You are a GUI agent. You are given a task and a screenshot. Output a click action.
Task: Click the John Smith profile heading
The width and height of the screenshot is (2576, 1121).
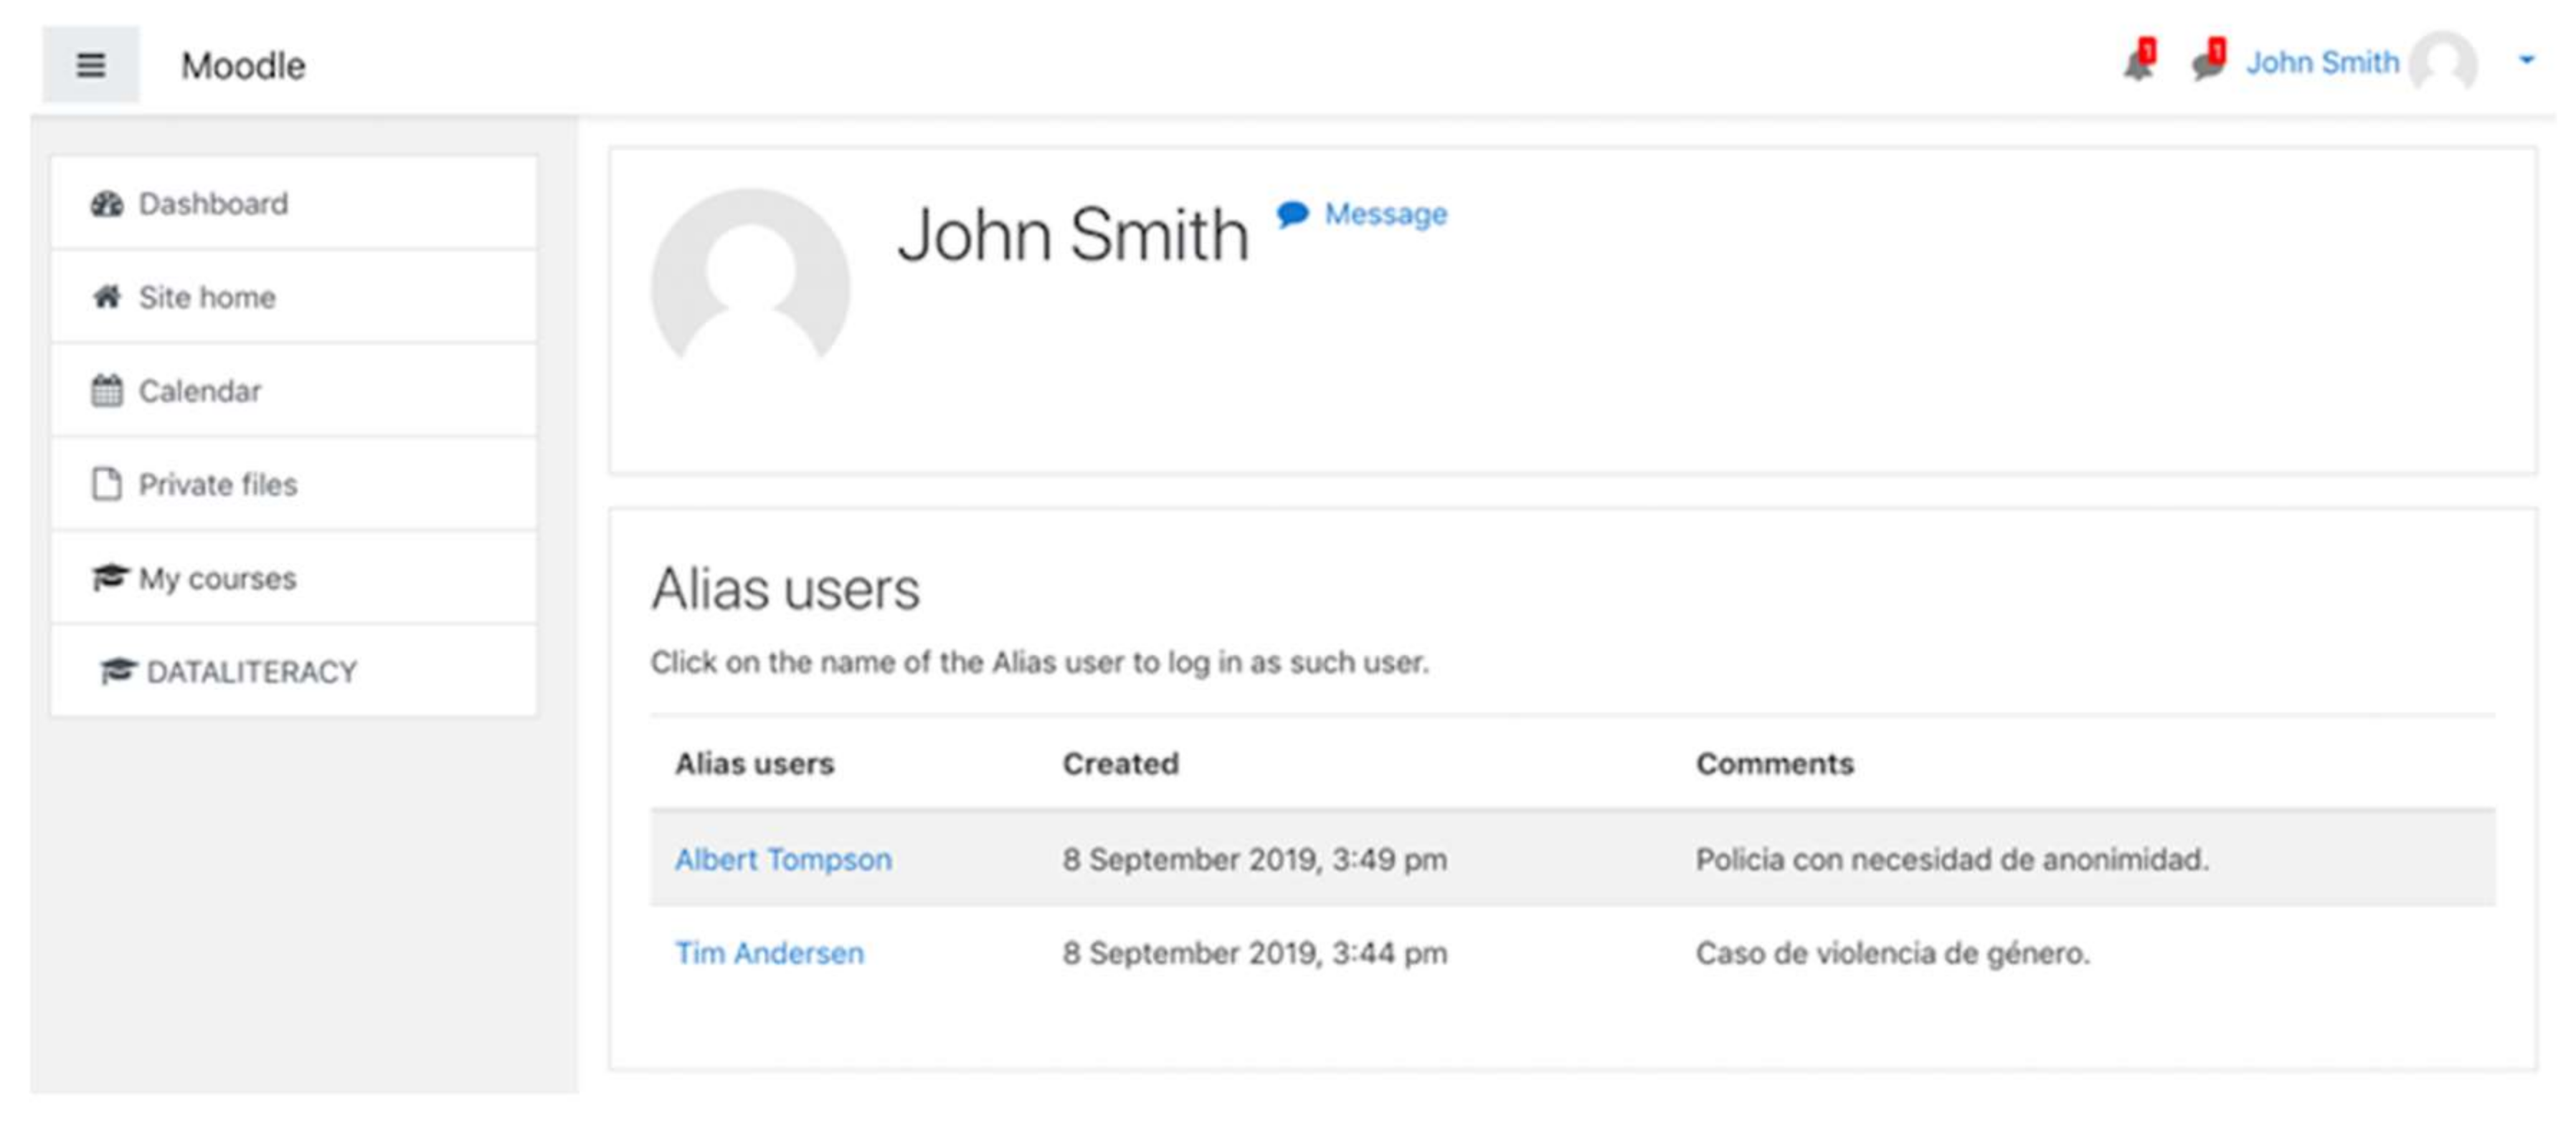1073,236
